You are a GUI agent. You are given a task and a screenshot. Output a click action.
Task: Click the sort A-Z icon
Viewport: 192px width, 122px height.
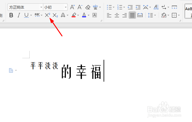[x=156, y=7]
